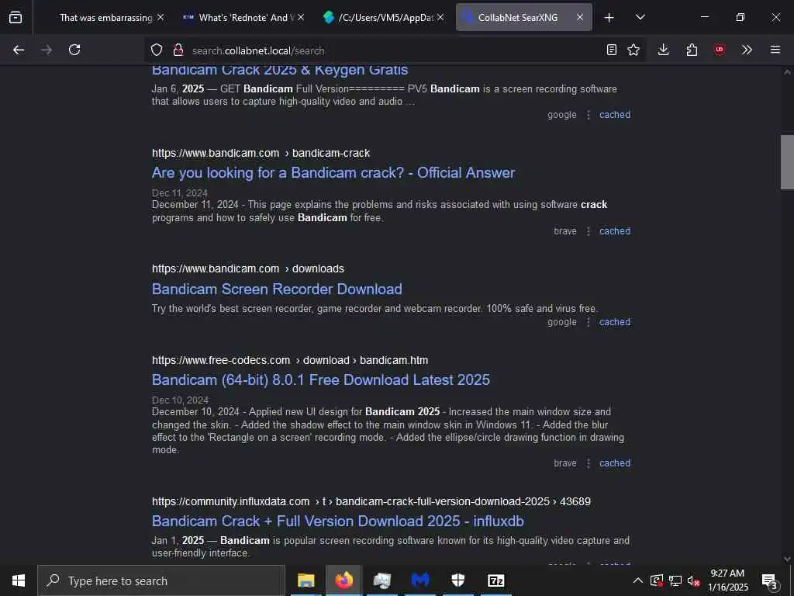This screenshot has height=596, width=794.
Task: Open 'Are you looking for a Bandicam crack?' link
Action: (333, 173)
